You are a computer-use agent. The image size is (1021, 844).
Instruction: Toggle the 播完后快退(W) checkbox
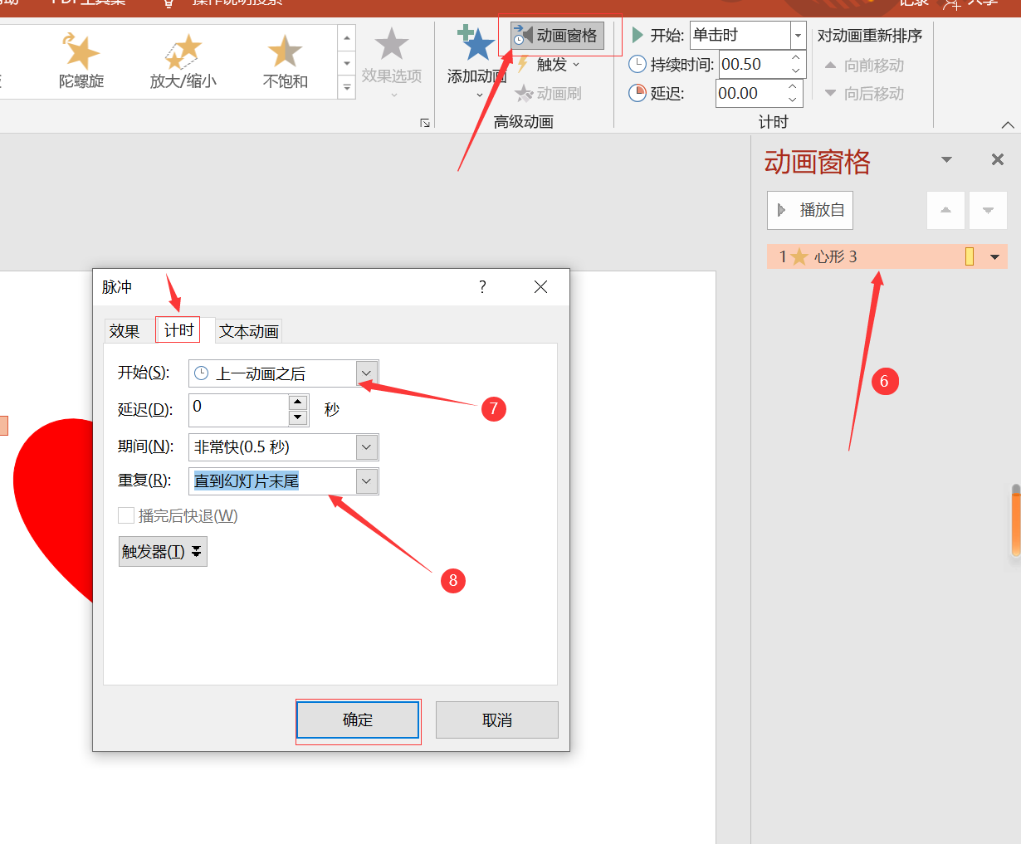tap(126, 516)
